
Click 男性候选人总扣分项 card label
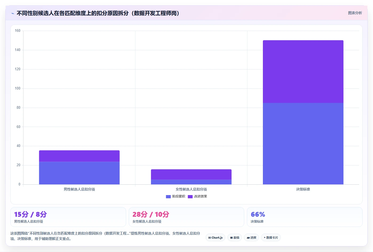(29, 222)
